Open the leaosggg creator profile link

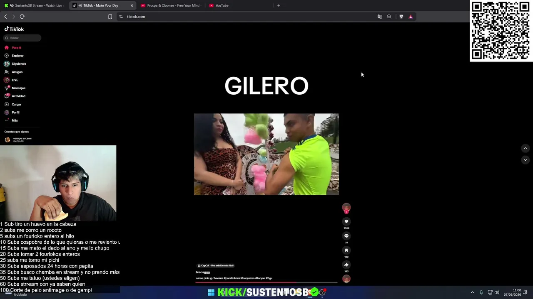tap(203, 272)
